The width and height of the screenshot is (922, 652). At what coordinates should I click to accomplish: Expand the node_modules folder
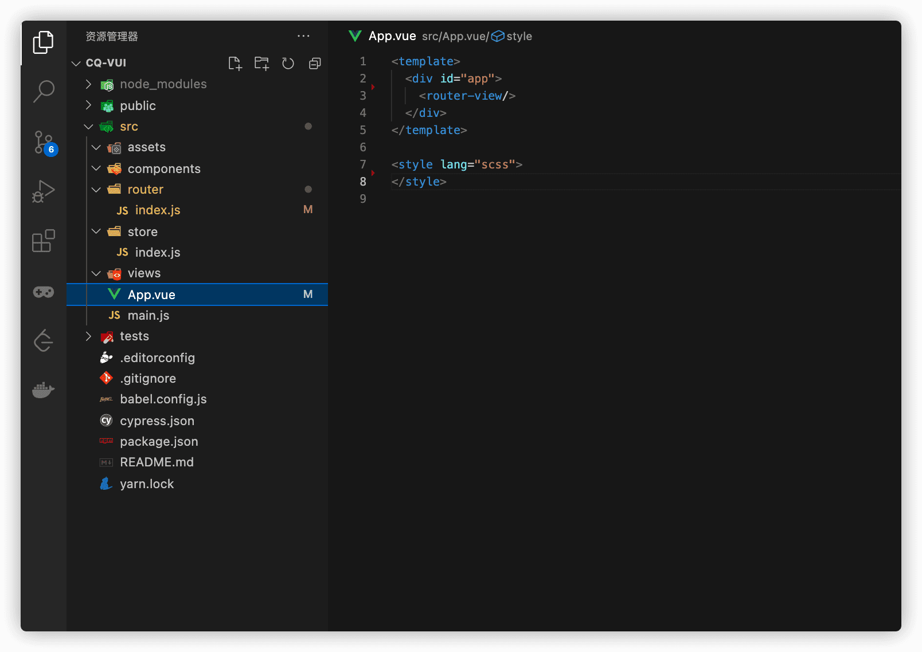163,84
